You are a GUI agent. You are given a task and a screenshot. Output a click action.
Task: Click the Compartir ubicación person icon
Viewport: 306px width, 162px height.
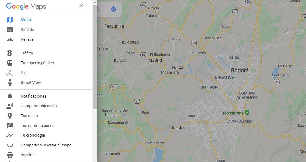coord(9,106)
